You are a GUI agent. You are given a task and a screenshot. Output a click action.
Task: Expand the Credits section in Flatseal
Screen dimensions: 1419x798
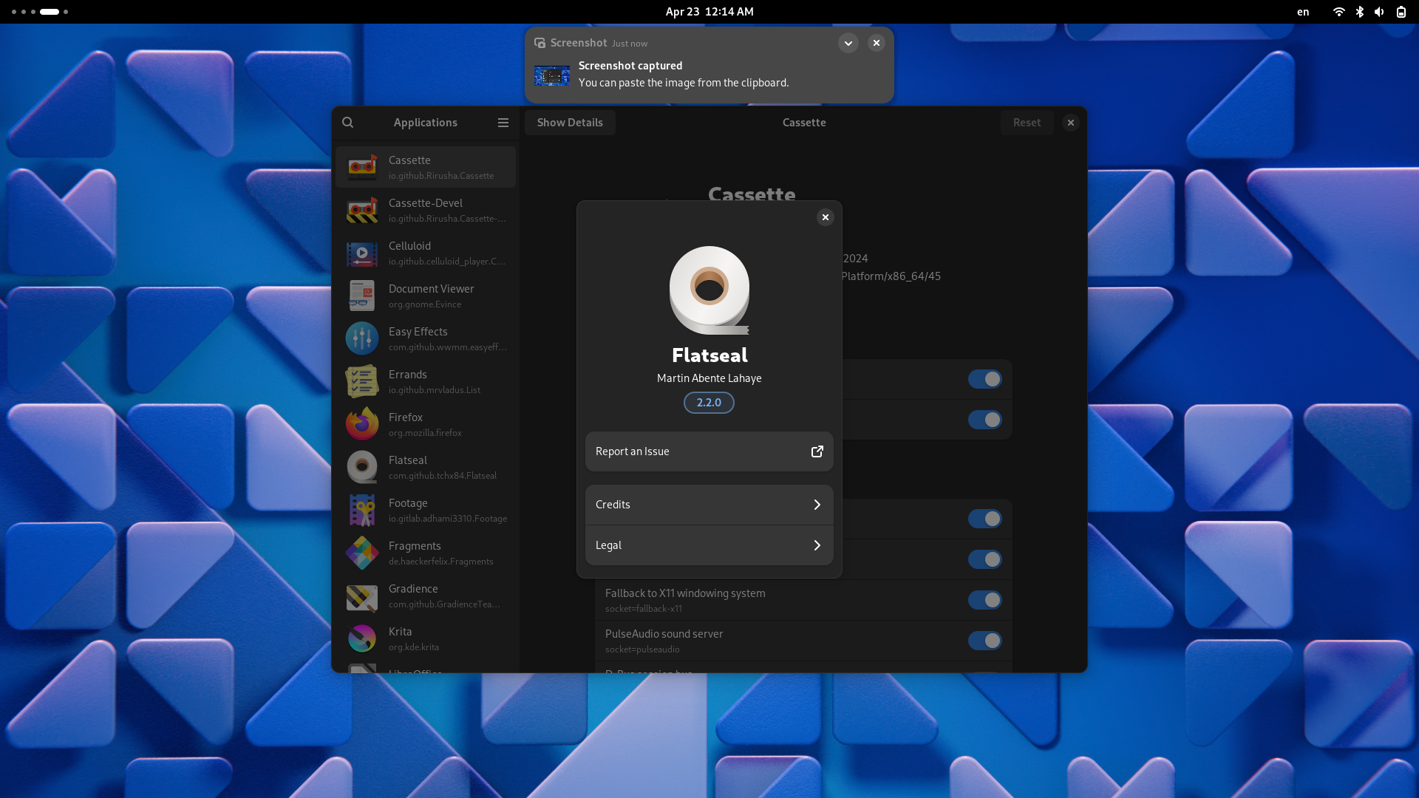coord(709,504)
